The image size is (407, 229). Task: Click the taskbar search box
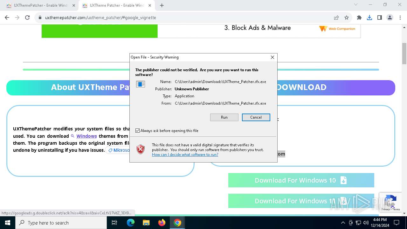[x=61, y=223]
